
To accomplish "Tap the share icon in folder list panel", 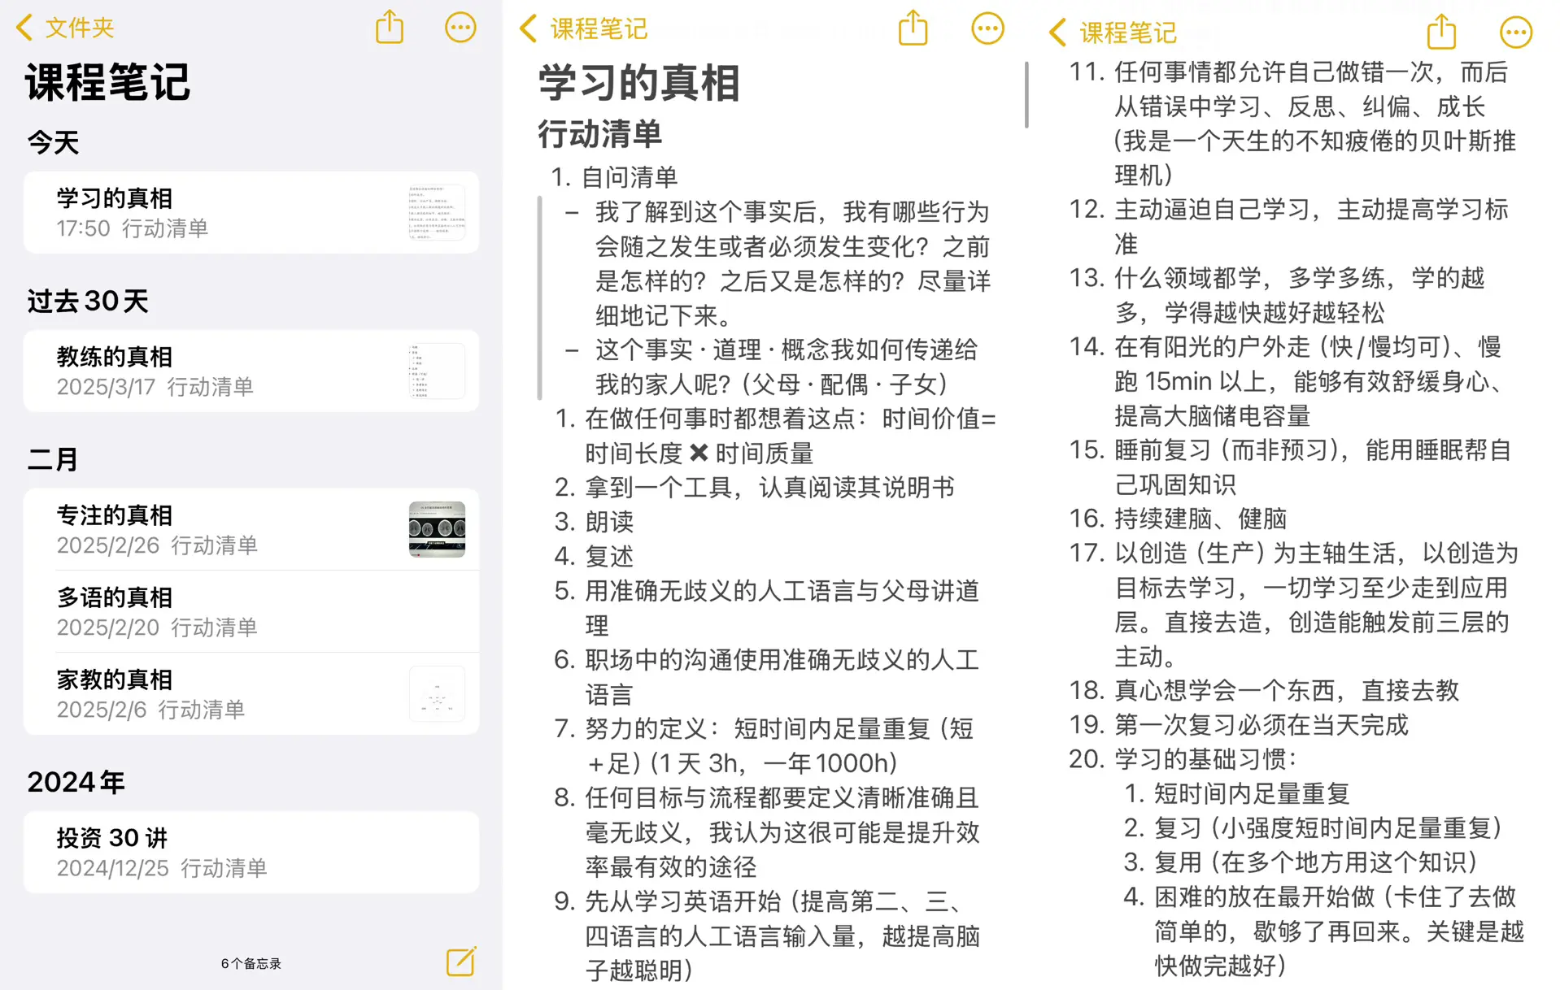I will point(390,28).
